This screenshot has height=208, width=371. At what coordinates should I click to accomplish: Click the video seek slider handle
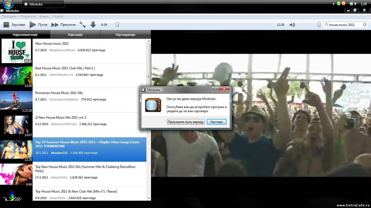point(117,25)
